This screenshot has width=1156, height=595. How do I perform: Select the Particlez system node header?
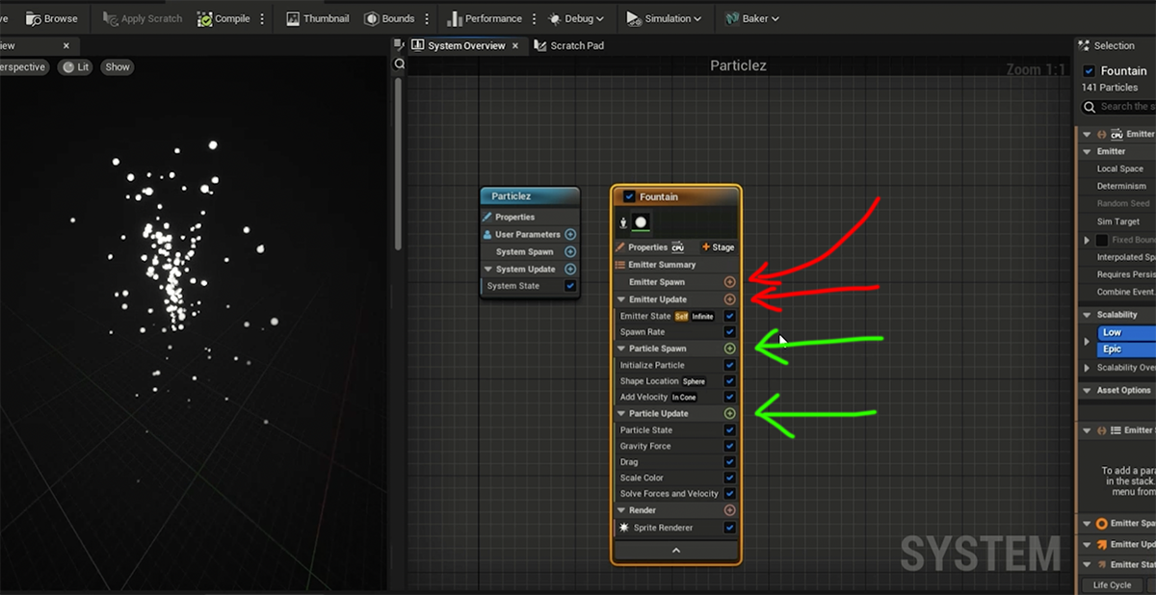[530, 196]
